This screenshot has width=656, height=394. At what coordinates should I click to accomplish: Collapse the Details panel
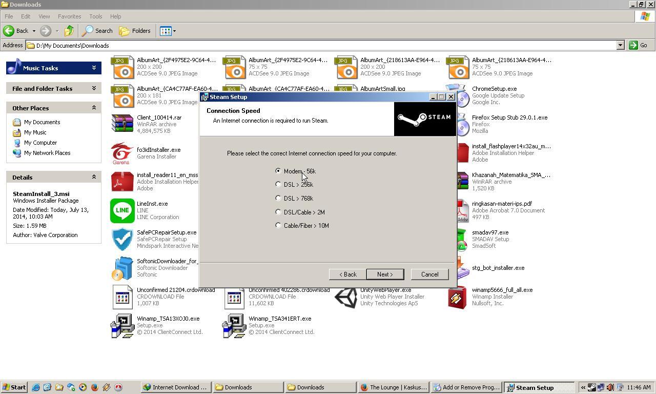point(94,177)
